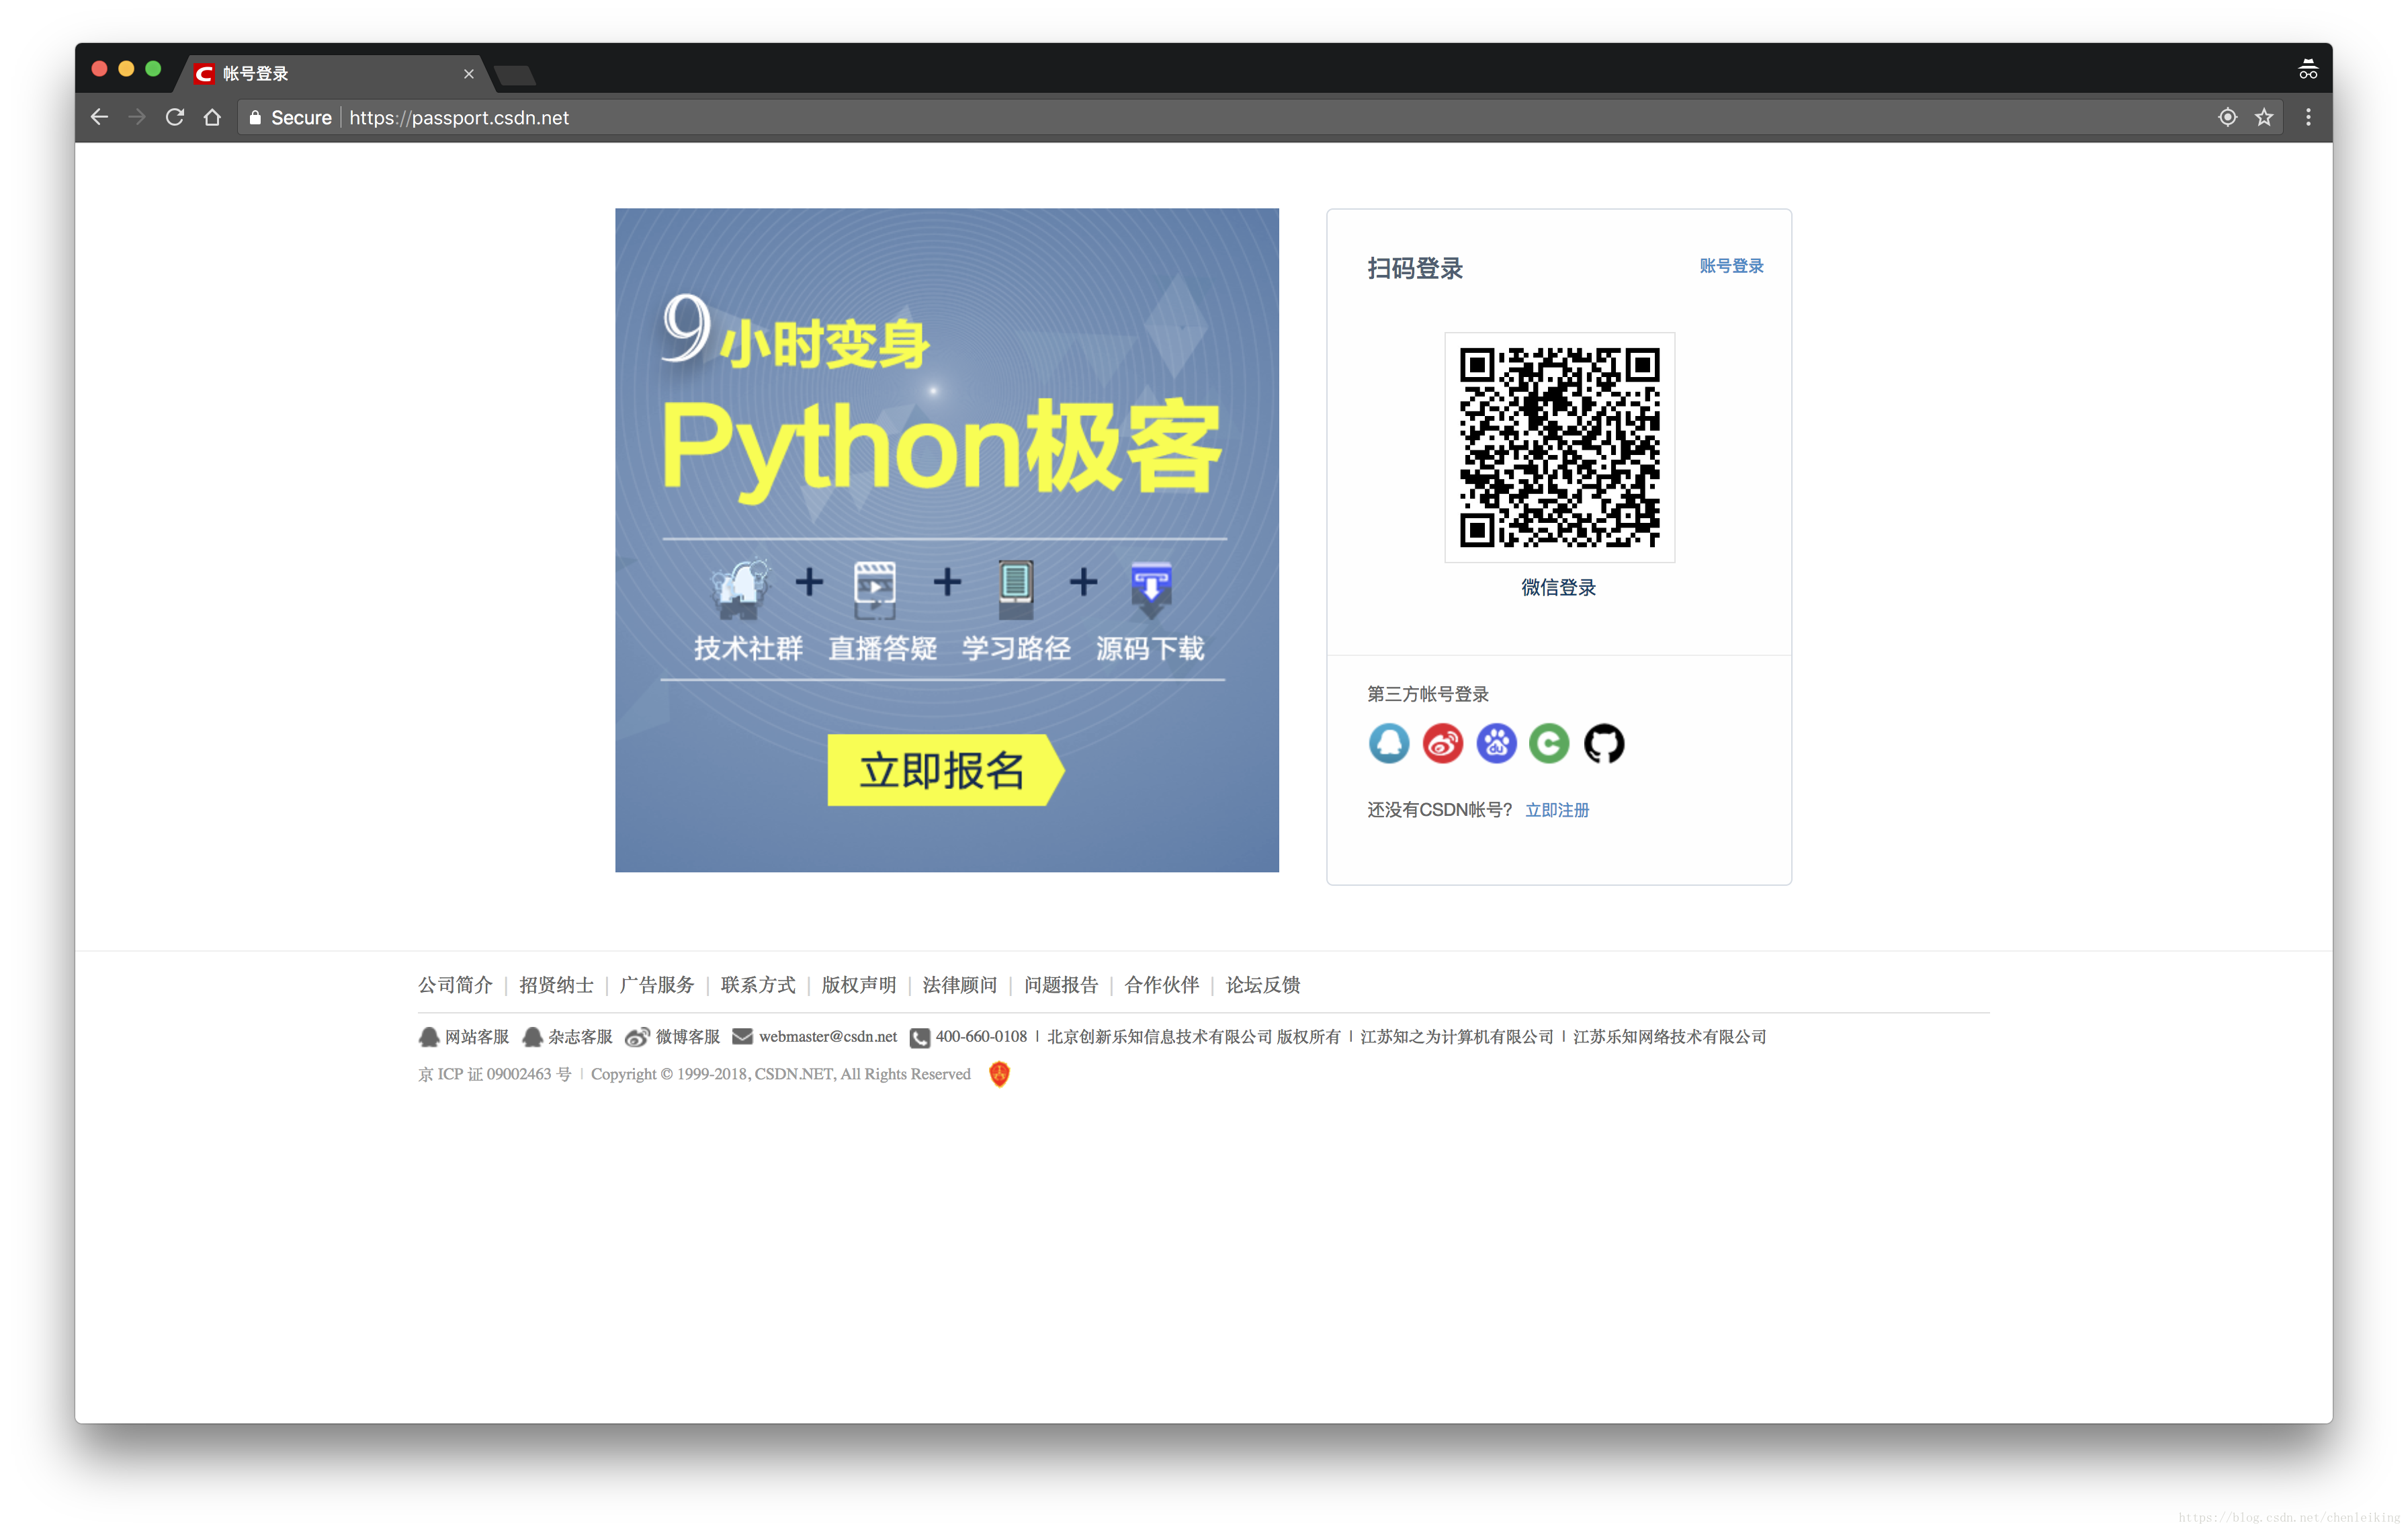Open the 广告服务 footer link
Screen dimensions: 2408x1531
click(657, 985)
